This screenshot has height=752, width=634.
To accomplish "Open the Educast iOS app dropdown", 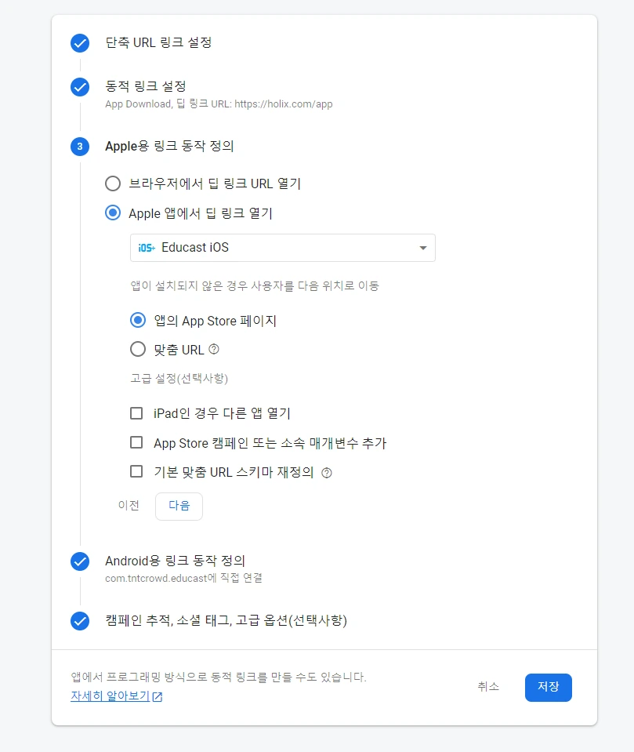I will pyautogui.click(x=283, y=248).
